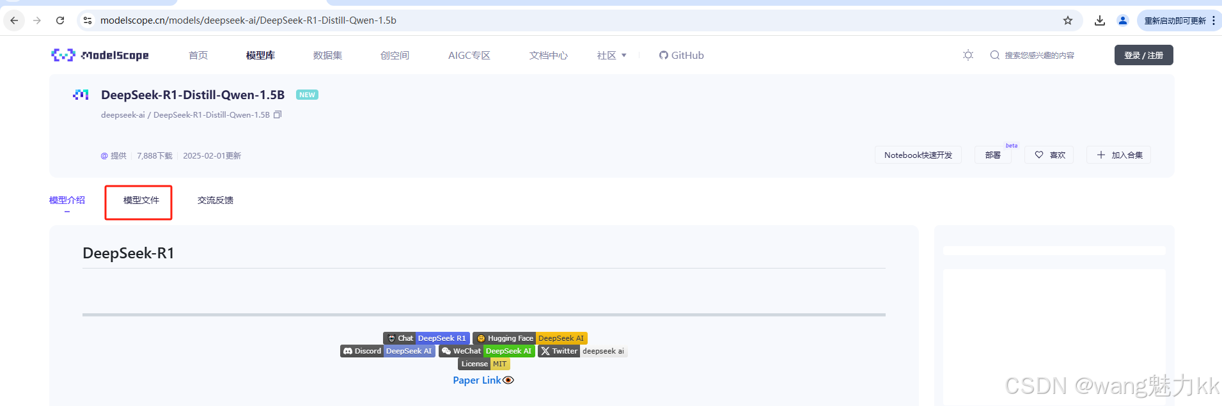
Task: Click the 2025-02-01更新 date text
Action: tap(212, 155)
